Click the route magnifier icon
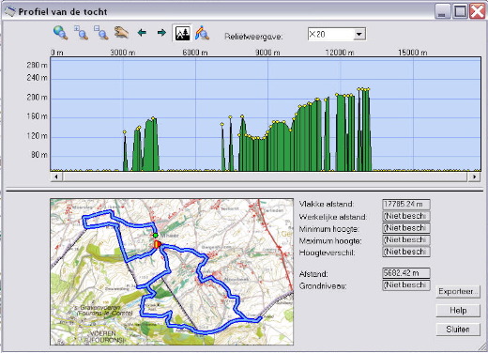The image size is (488, 353). pos(202,33)
